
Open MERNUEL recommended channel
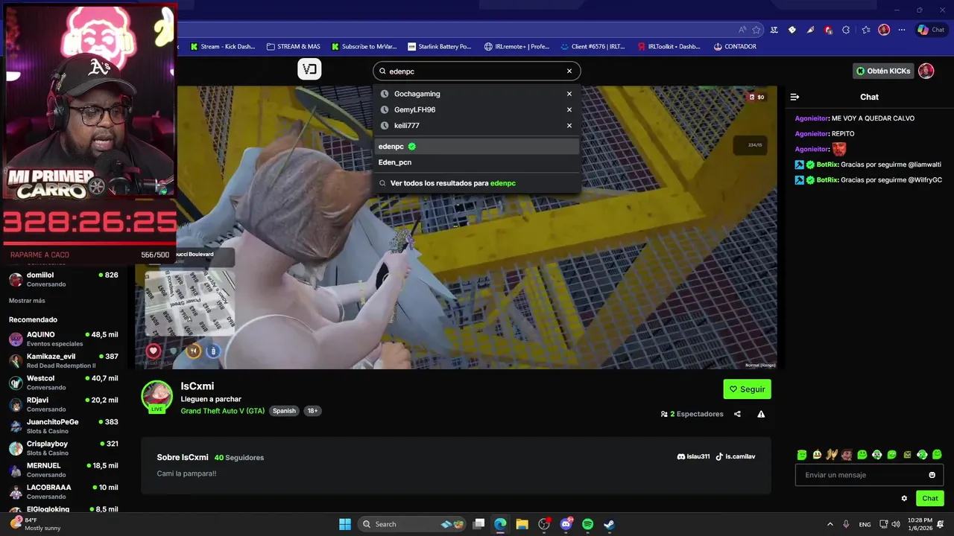click(63, 470)
